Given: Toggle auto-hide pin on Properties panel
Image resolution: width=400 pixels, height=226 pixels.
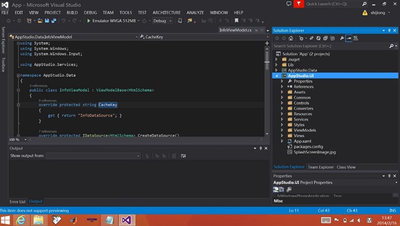Looking at the screenshot, I should [x=389, y=176].
